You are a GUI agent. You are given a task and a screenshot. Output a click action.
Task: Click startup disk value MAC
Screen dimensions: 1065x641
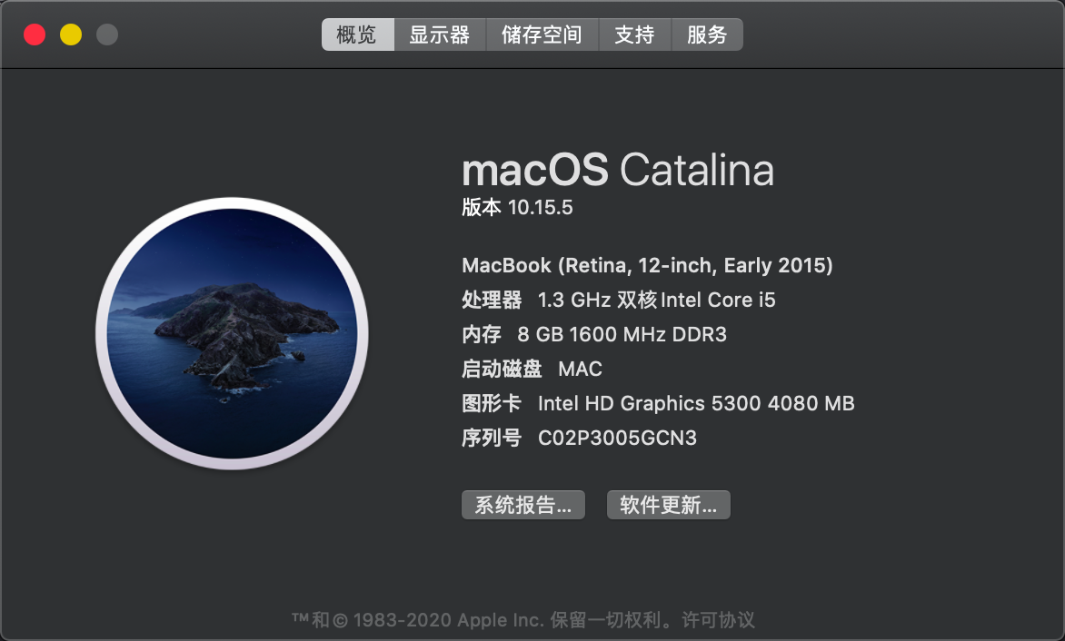tap(580, 369)
